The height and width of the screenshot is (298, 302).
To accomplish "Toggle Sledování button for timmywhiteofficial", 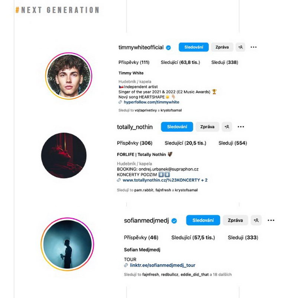I will pos(194,47).
